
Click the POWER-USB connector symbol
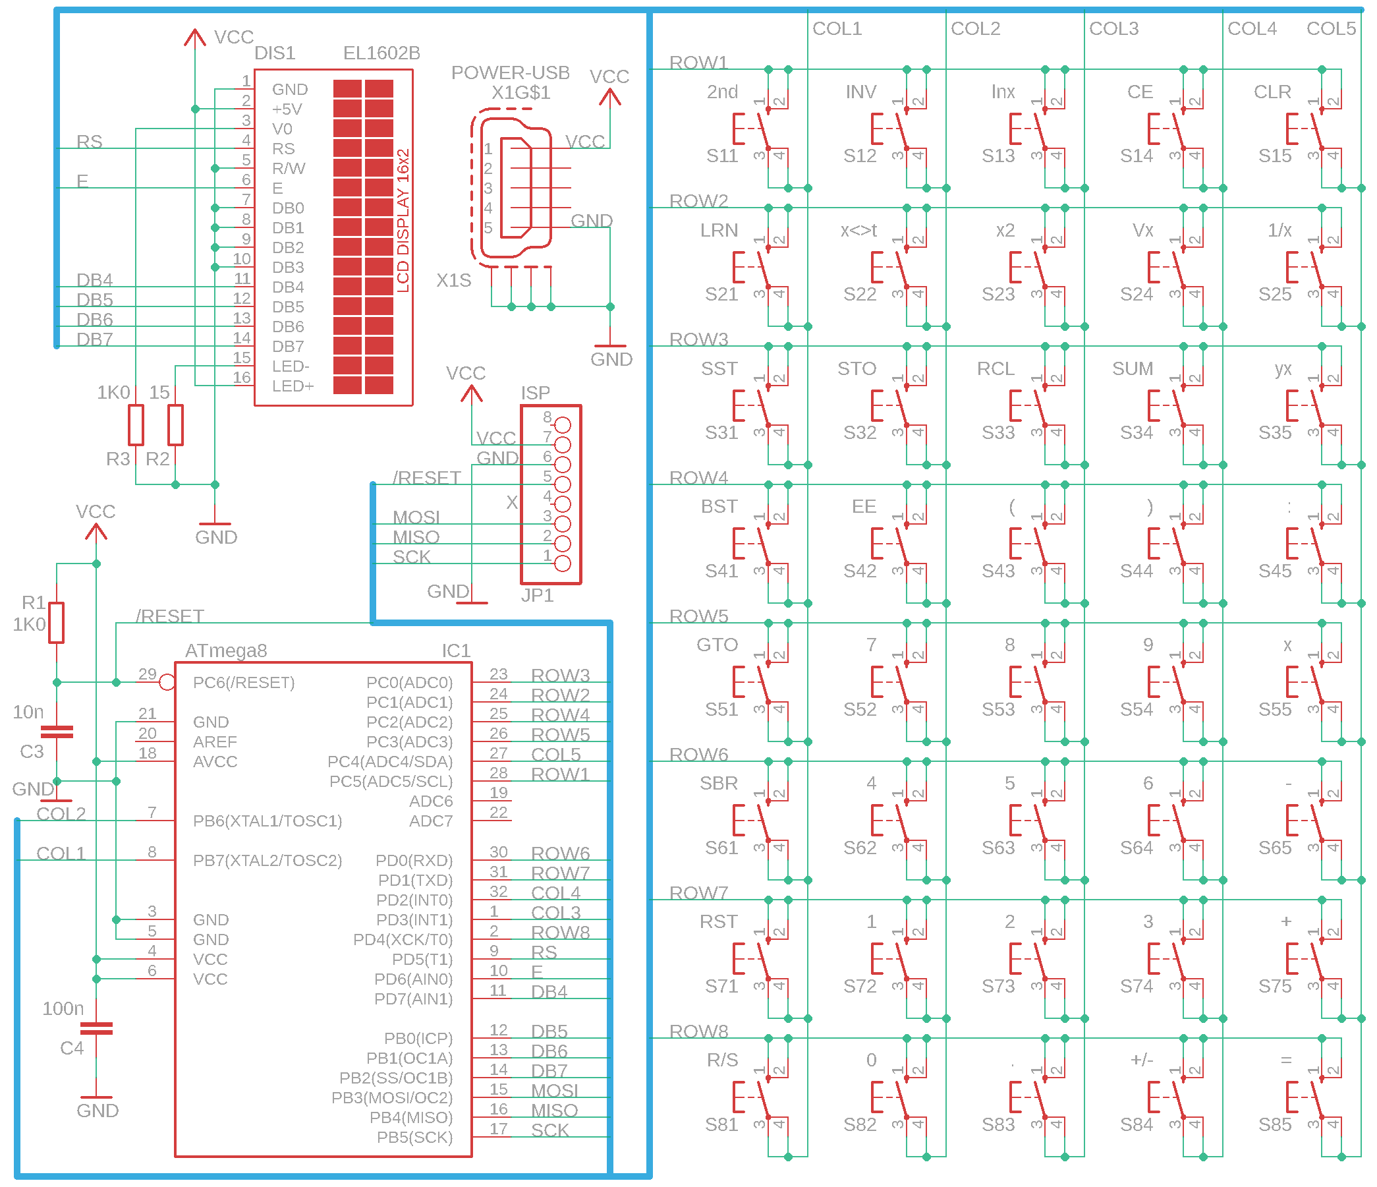point(515,190)
